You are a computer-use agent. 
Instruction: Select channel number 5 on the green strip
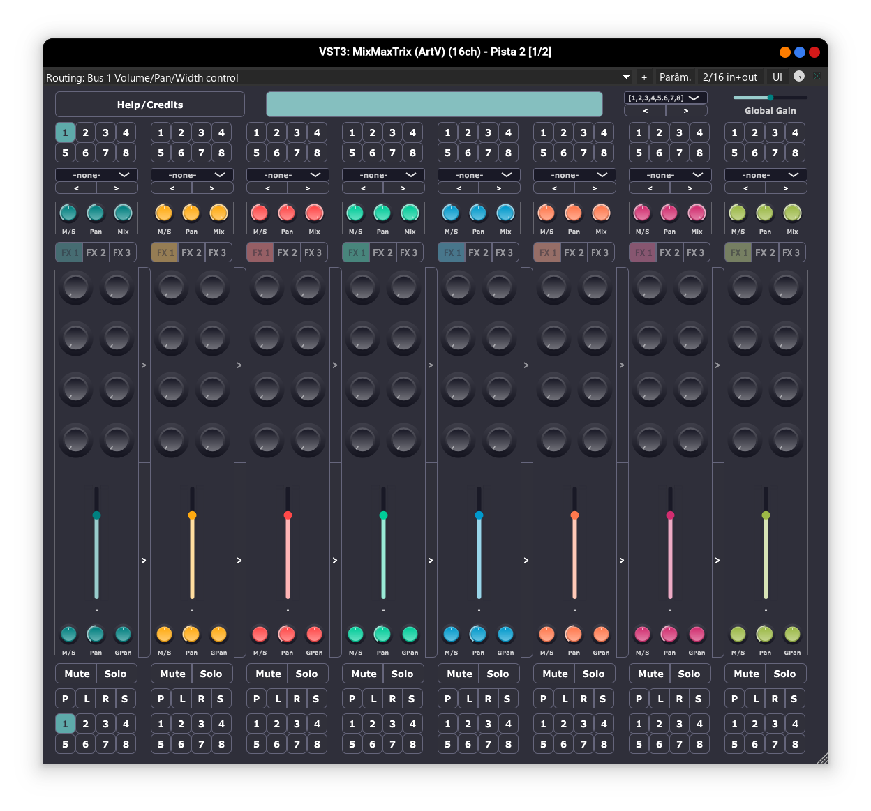pos(352,744)
